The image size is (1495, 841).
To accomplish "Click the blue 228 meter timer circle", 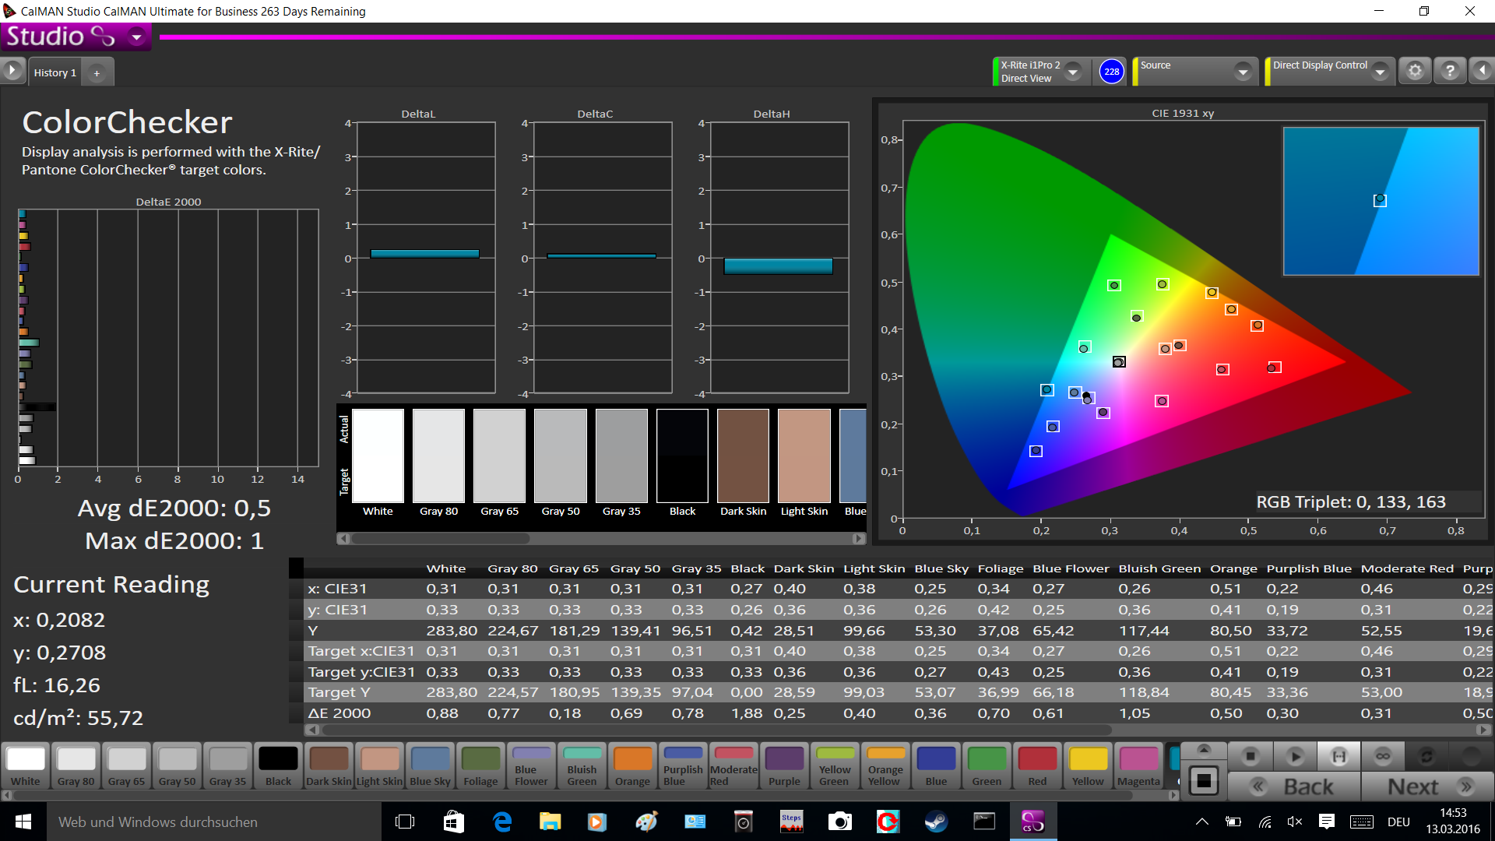I will tap(1111, 72).
